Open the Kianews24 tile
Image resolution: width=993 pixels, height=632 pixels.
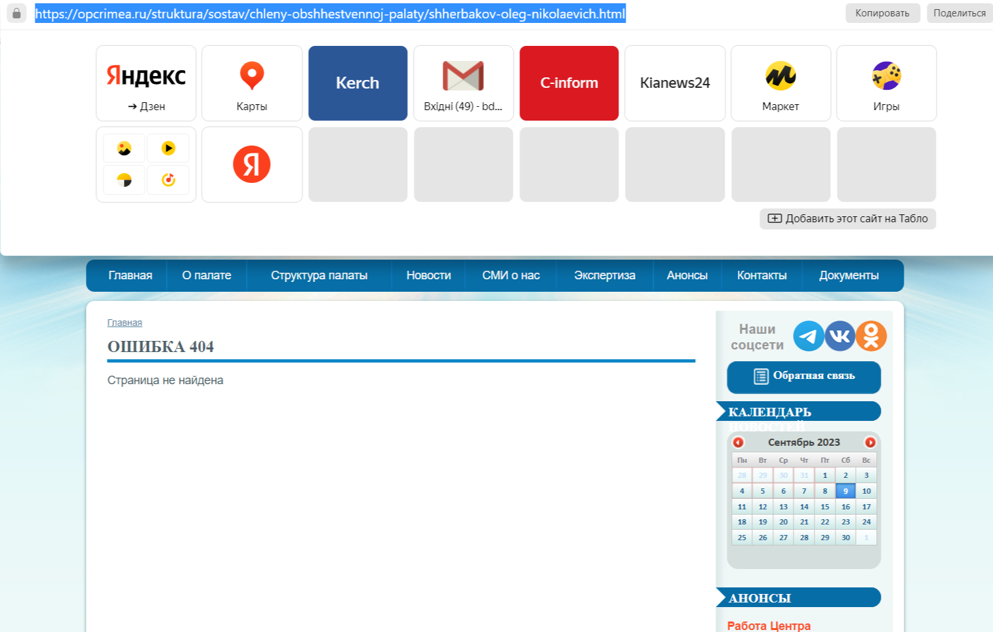click(675, 83)
